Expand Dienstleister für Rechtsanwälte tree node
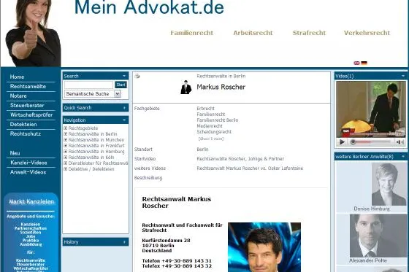Screen dimensions: 409x272 click(x=66, y=163)
